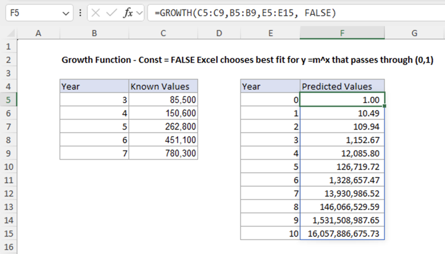
Task: Click the formula bar three-dot handle
Action: point(80,13)
